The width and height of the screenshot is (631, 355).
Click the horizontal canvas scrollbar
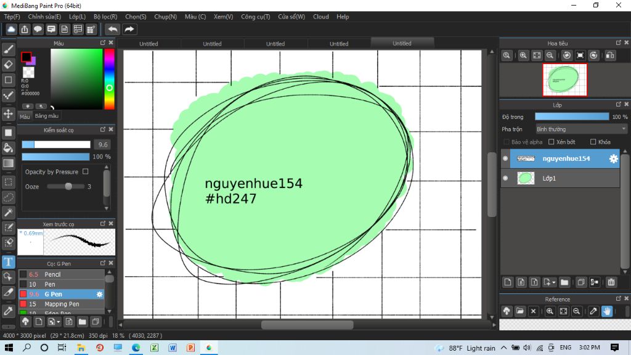(x=307, y=324)
